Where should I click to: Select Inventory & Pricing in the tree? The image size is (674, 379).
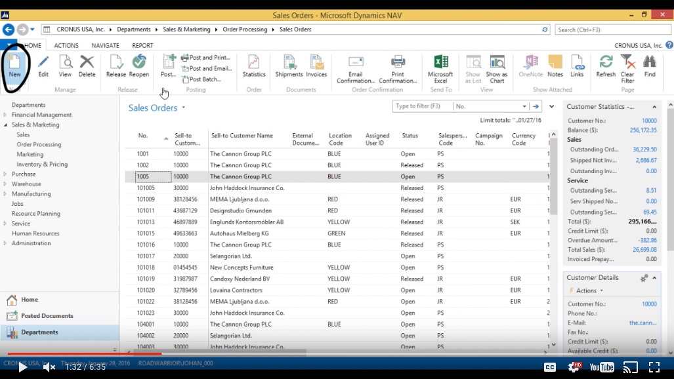point(42,164)
